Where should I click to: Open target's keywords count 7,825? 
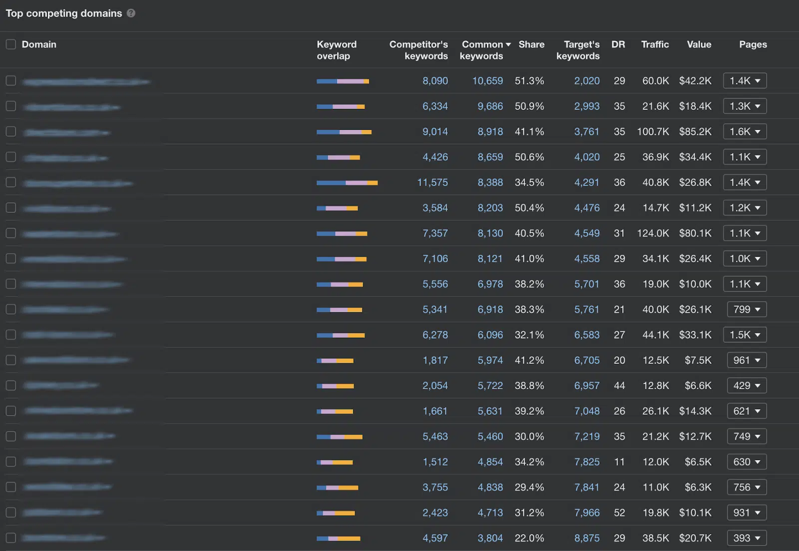[x=587, y=462]
